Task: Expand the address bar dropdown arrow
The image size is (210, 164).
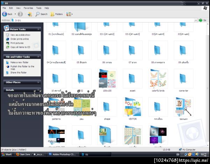Action: click(196, 20)
